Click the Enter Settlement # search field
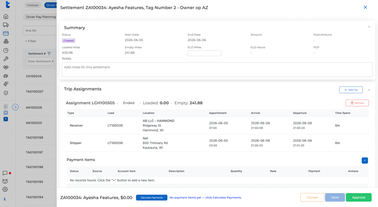 40,61
